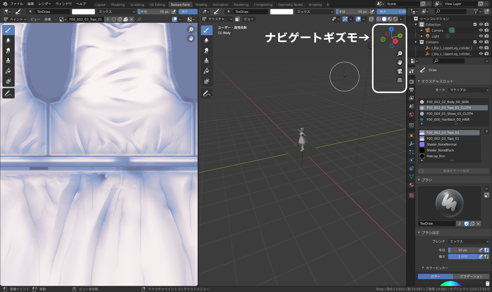
Task: Hide the Light object in the outliner
Action: 481,36
